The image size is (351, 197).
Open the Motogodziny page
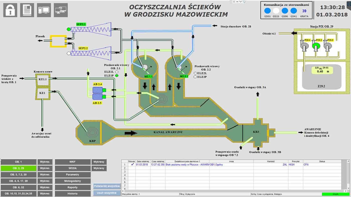pyautogui.click(x=73, y=181)
